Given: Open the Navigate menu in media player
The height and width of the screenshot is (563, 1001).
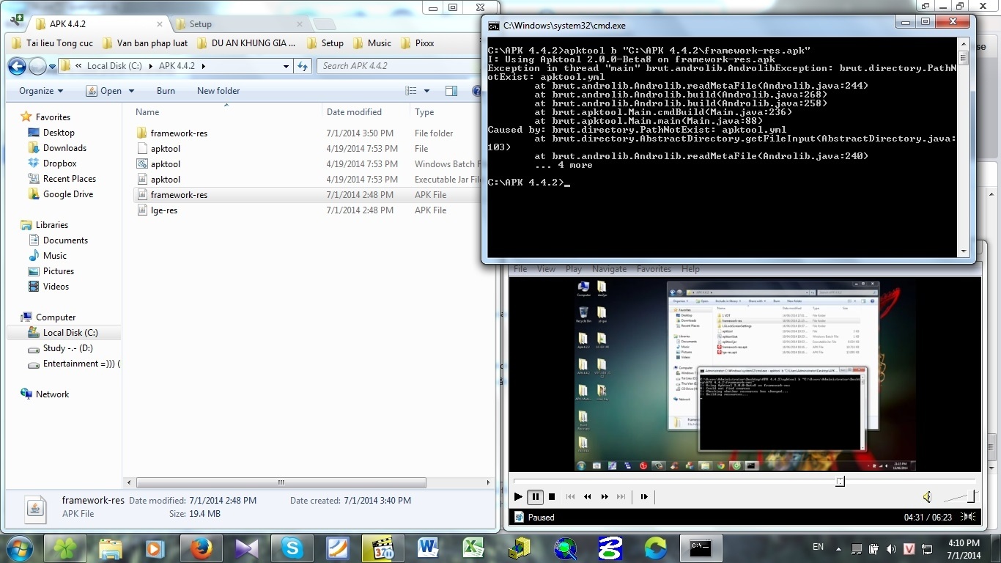Looking at the screenshot, I should tap(609, 269).
